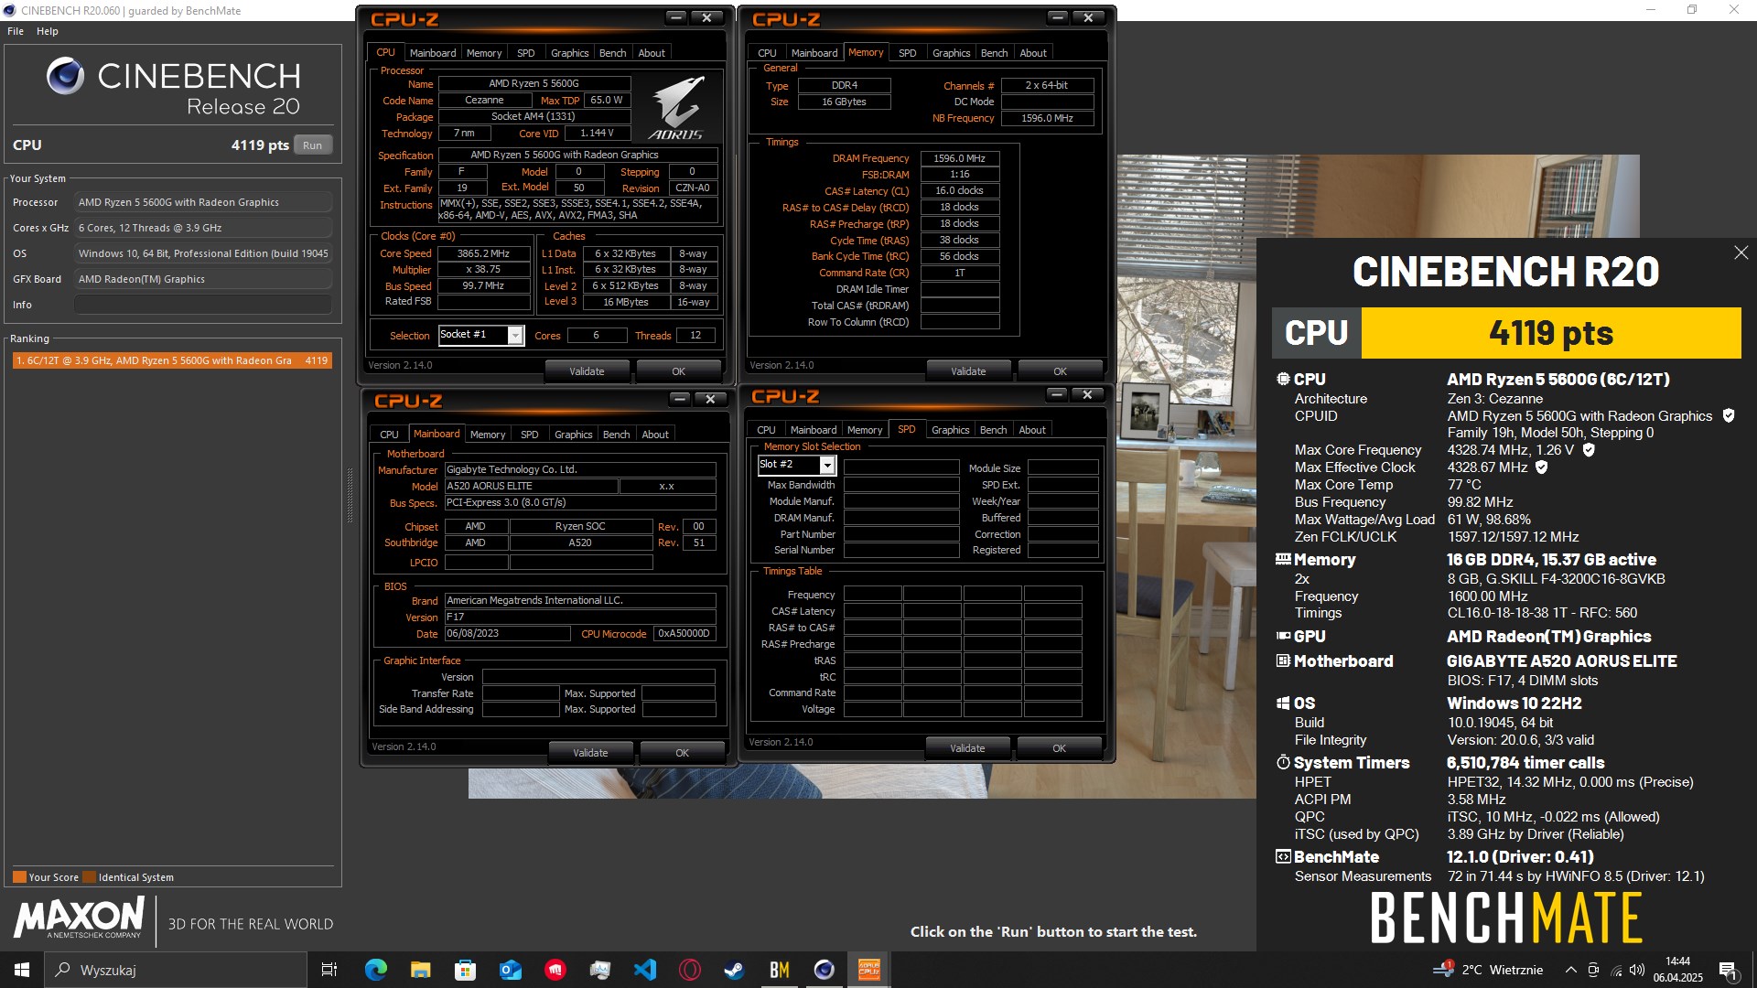Open Memory tab in Motherboard CPU-Z window
Image resolution: width=1757 pixels, height=988 pixels.
[x=488, y=435]
